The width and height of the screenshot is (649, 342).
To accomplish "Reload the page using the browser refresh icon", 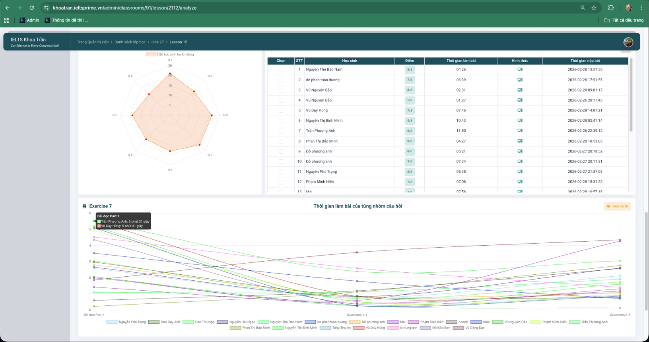I will pyautogui.click(x=32, y=8).
